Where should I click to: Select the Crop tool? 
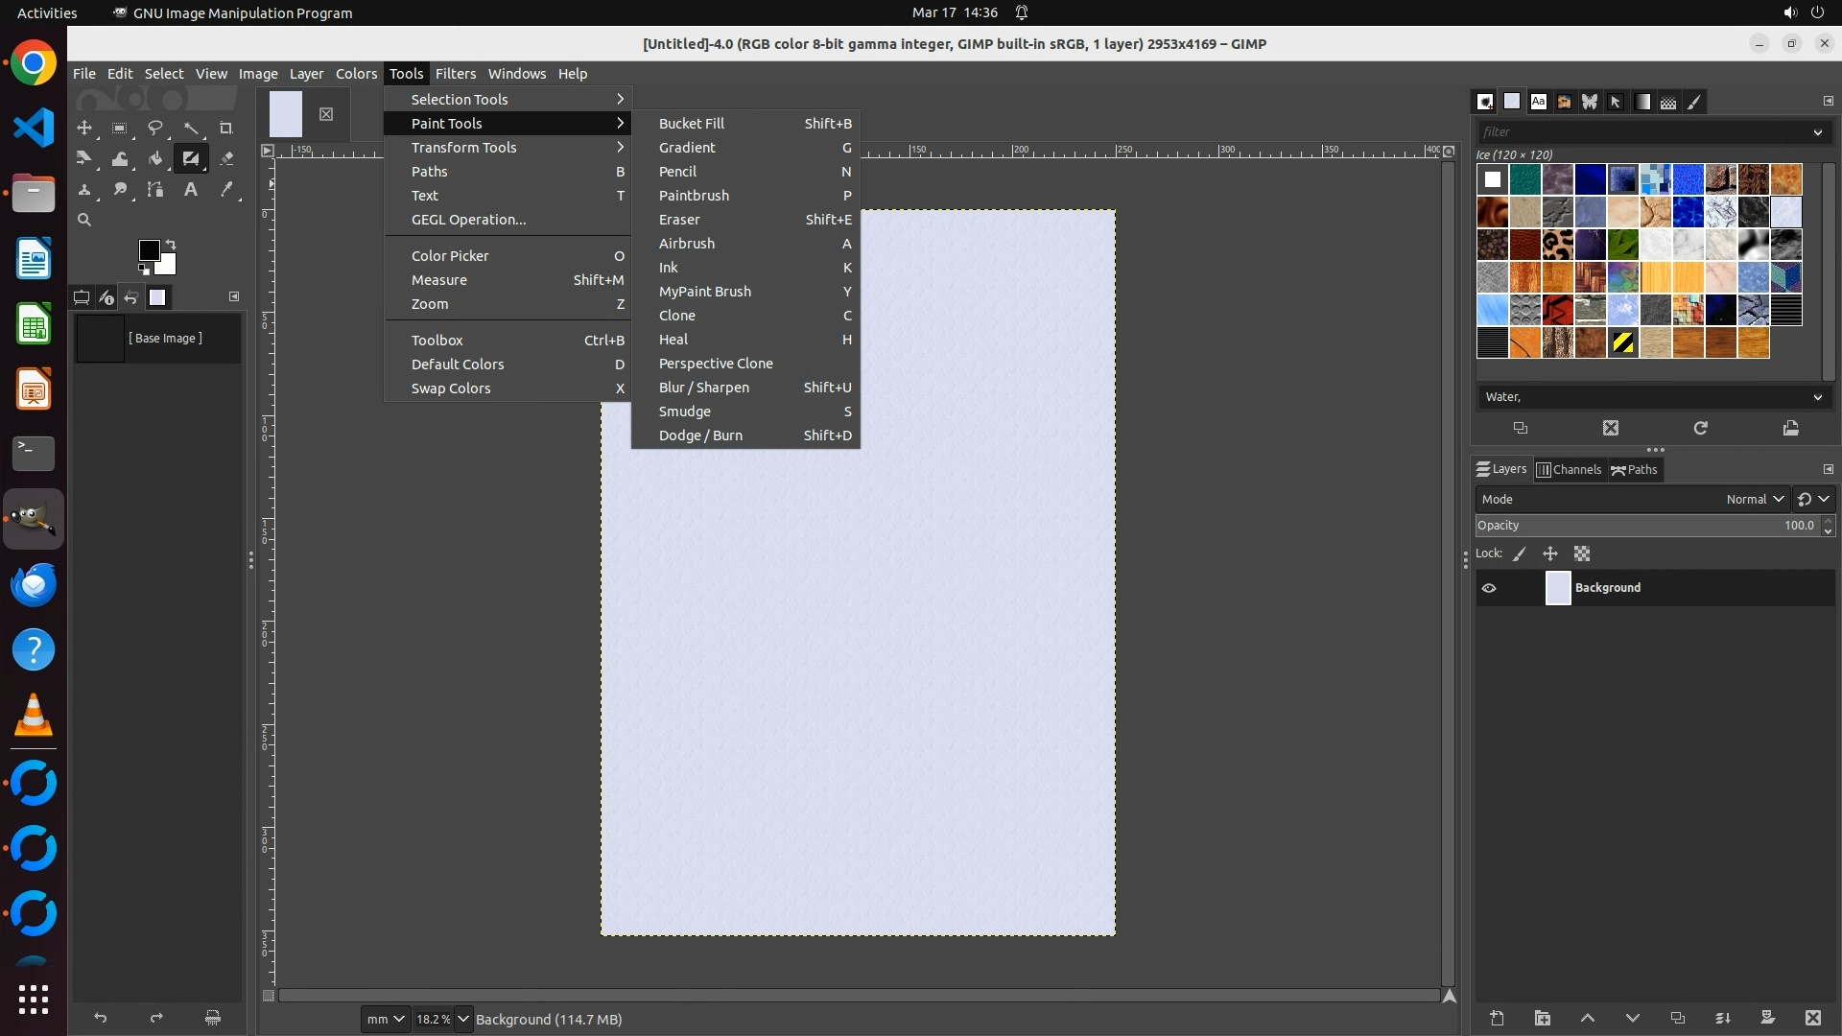[x=226, y=128]
